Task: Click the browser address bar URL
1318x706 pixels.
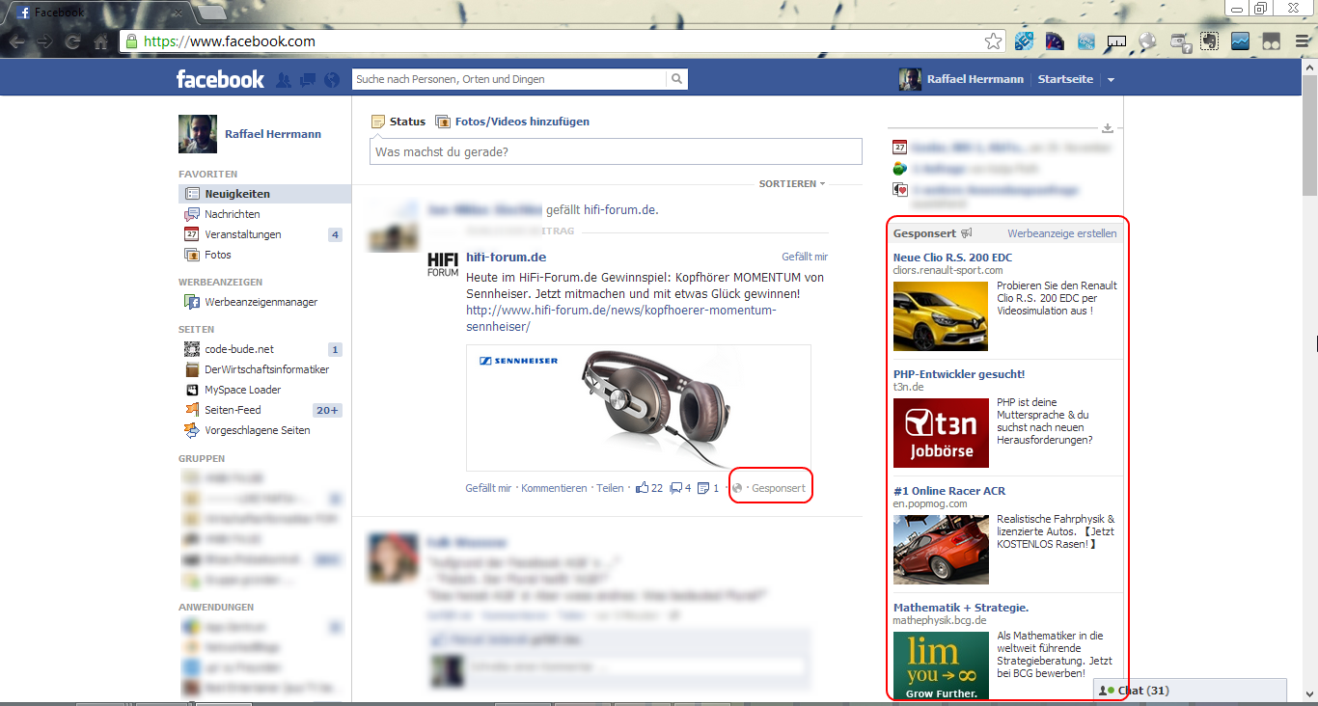Action: click(x=230, y=41)
